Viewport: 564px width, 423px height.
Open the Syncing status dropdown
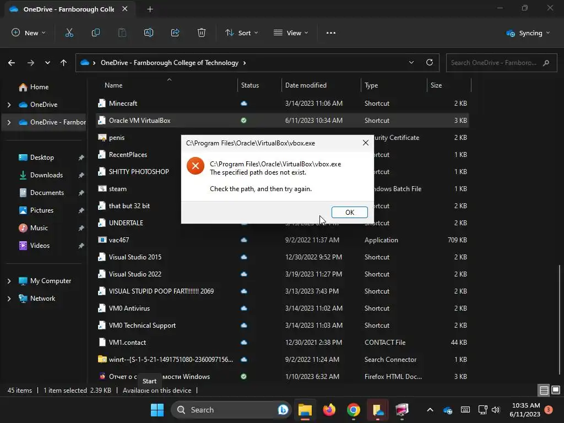528,33
